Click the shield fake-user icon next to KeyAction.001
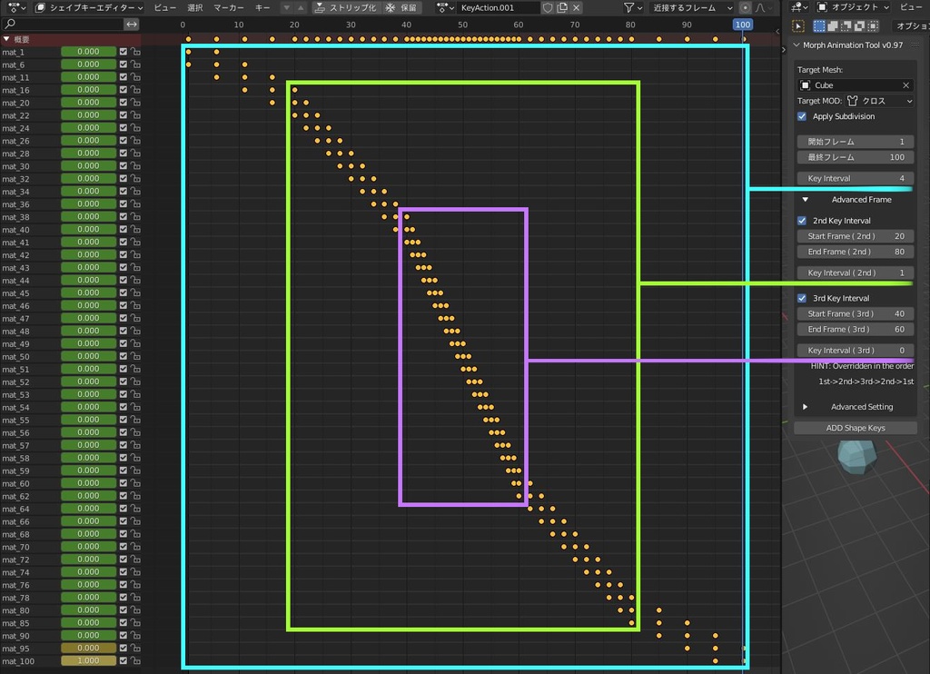The width and height of the screenshot is (930, 674). pyautogui.click(x=549, y=6)
